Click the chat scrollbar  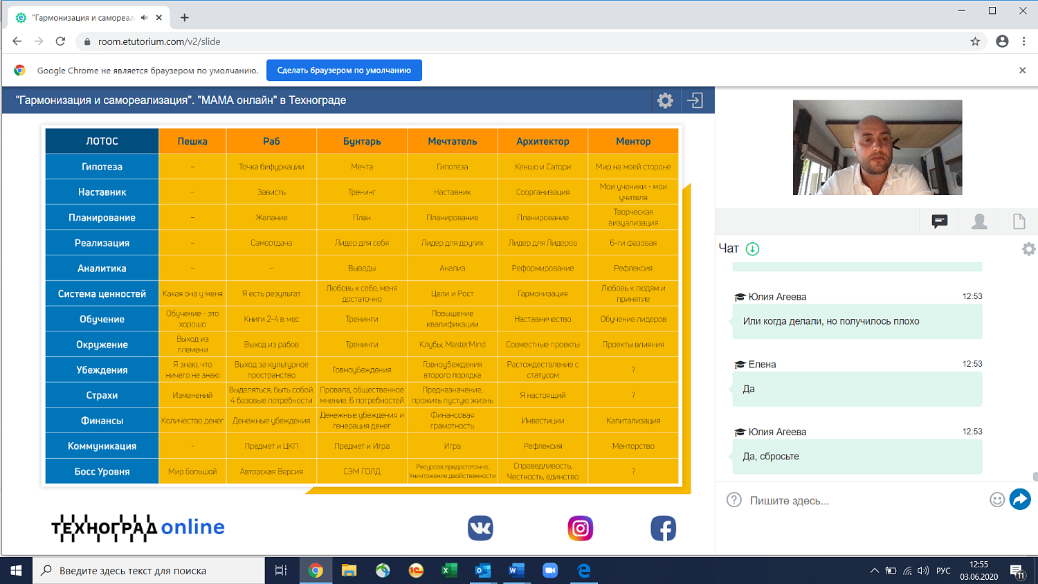tap(1035, 477)
